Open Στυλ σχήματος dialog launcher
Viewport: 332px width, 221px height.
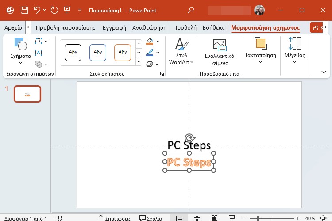point(162,74)
